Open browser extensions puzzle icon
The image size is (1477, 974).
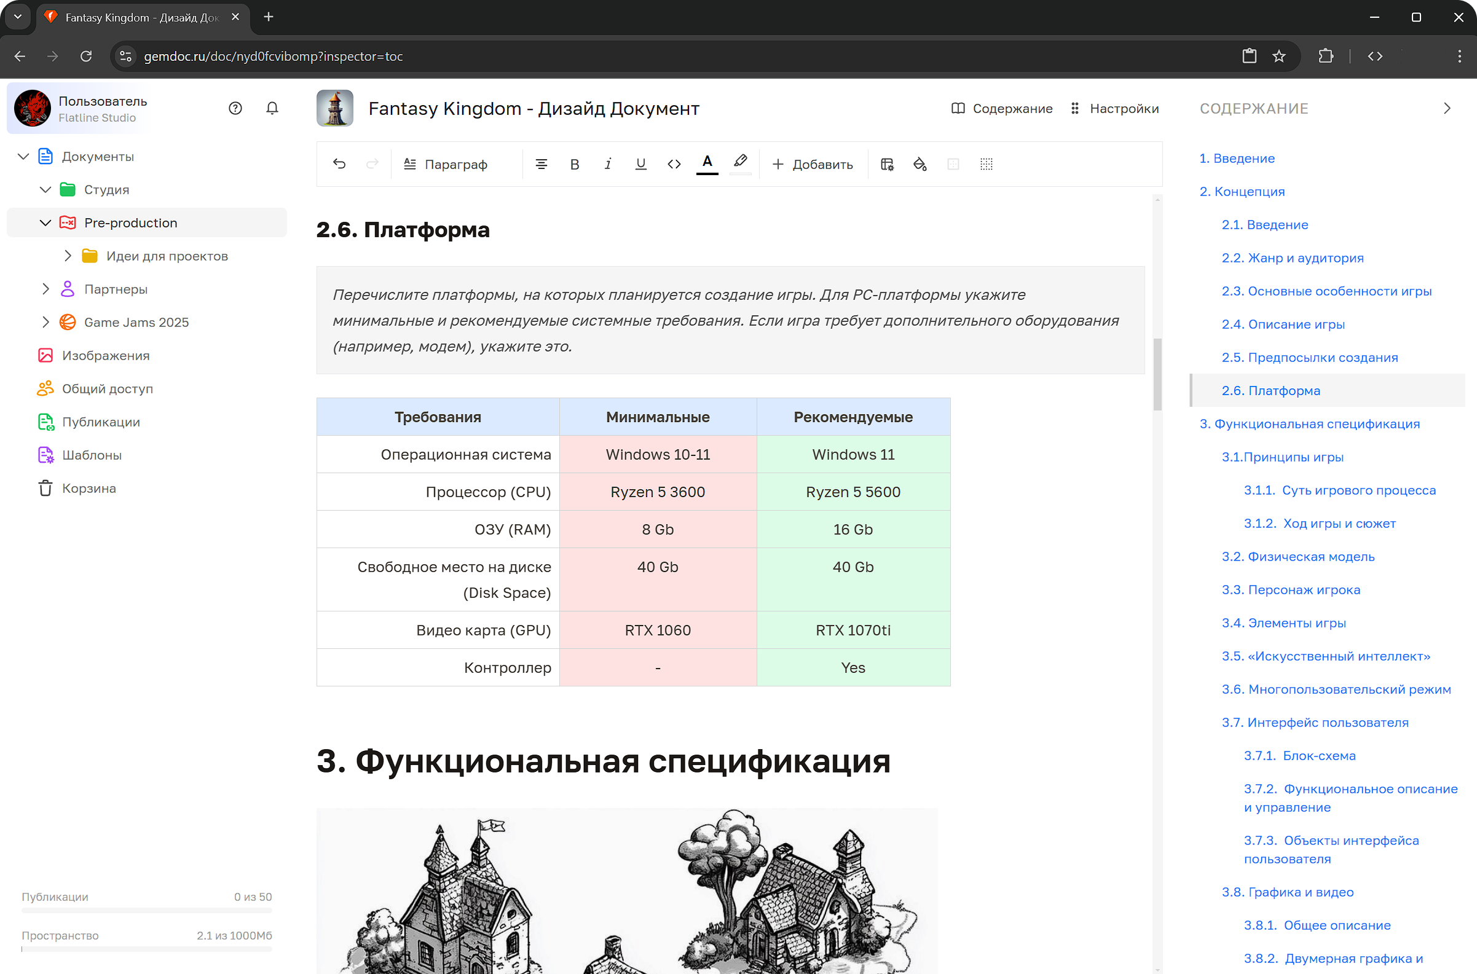1325,56
